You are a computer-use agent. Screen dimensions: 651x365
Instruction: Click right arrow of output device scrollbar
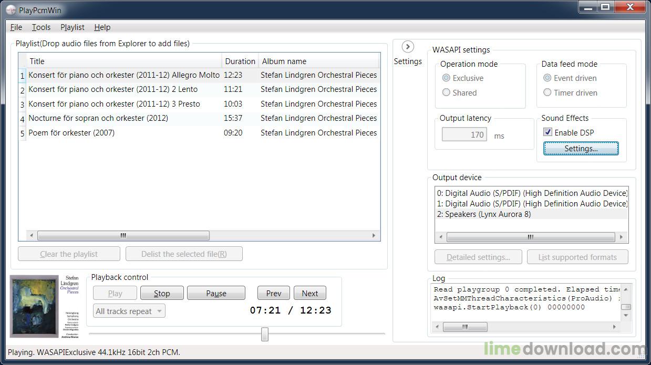click(x=621, y=237)
